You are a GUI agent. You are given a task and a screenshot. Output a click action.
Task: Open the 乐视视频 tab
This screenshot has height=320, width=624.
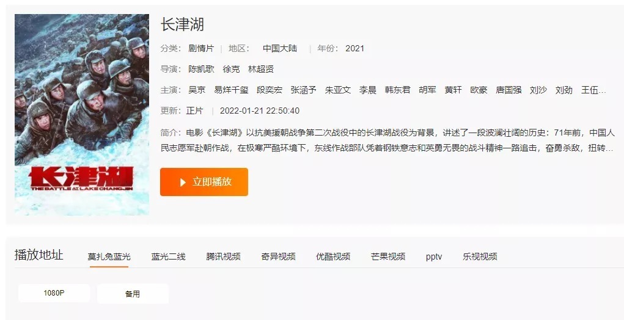click(x=480, y=257)
